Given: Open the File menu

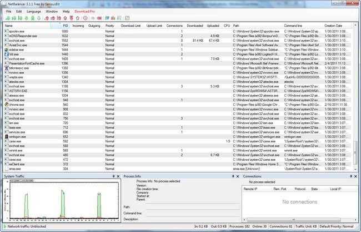Looking at the screenshot, I should click(9, 11).
